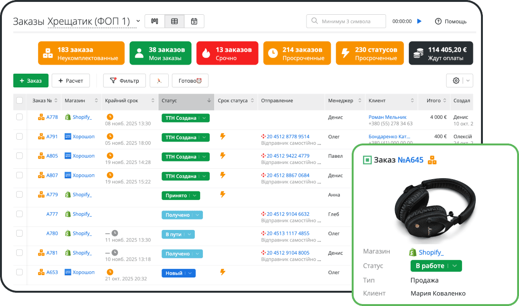Start the timer with the play button

tap(418, 21)
